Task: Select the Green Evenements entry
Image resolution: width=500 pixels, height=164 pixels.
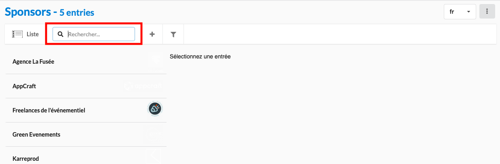Action: click(36, 135)
